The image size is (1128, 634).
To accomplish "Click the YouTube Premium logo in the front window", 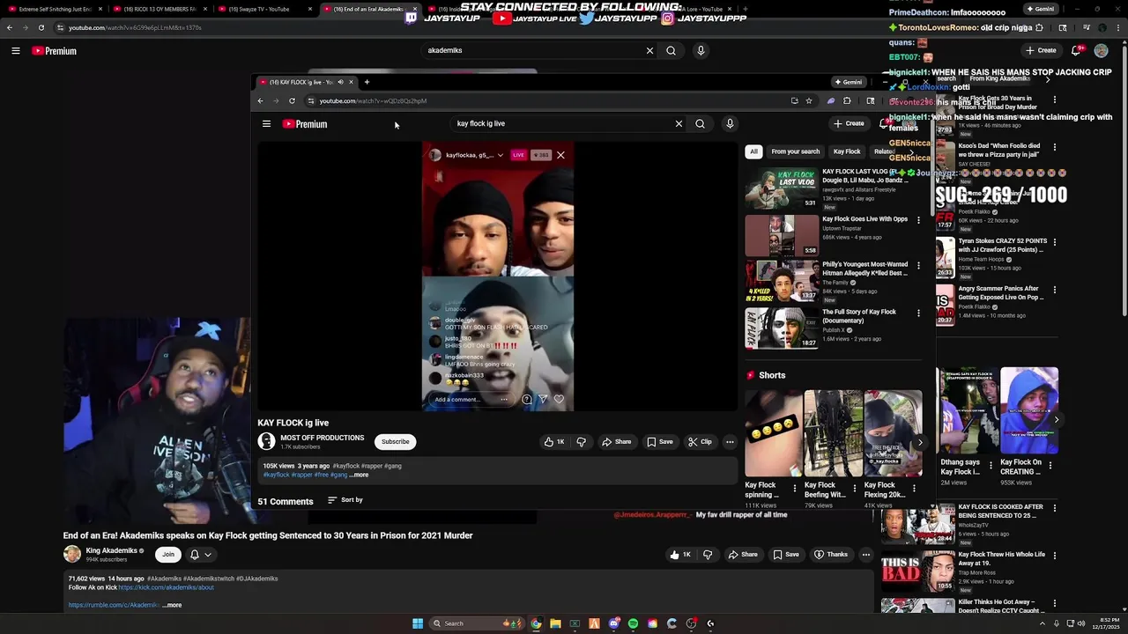I will [x=305, y=124].
